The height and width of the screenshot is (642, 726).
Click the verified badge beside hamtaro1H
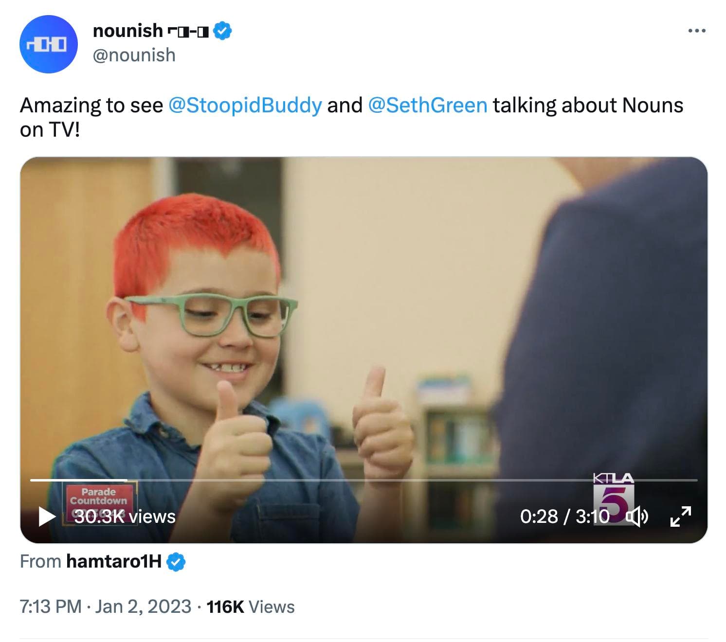[x=176, y=562]
